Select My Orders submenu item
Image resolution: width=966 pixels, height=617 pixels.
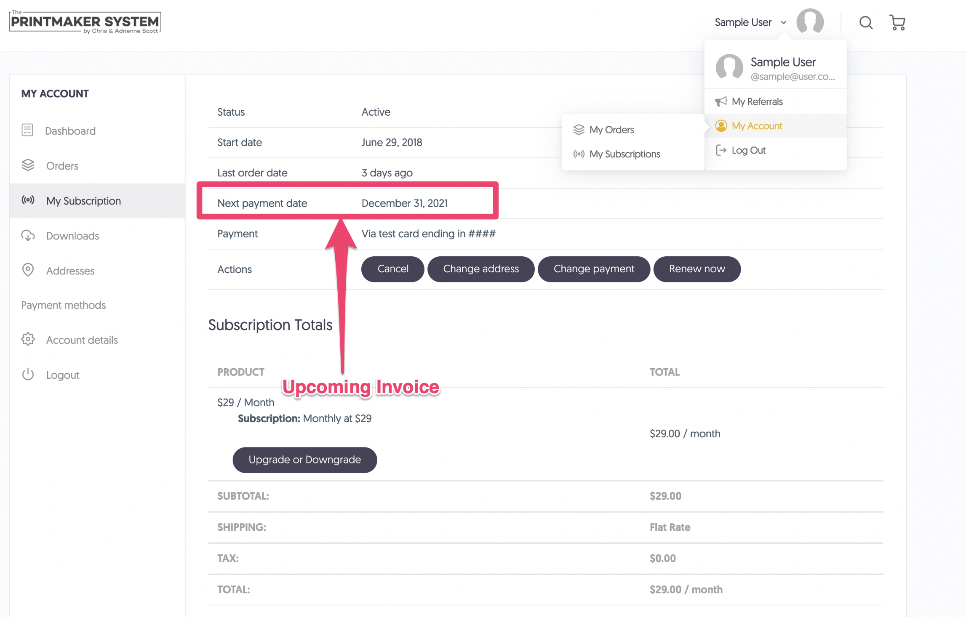[611, 130]
